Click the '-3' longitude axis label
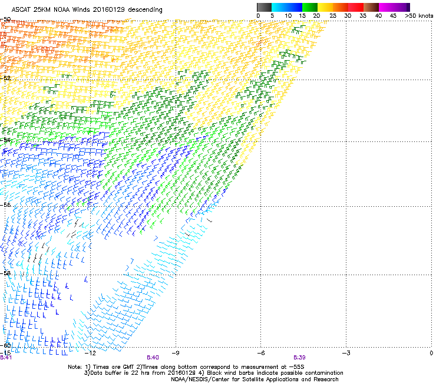 point(346,353)
